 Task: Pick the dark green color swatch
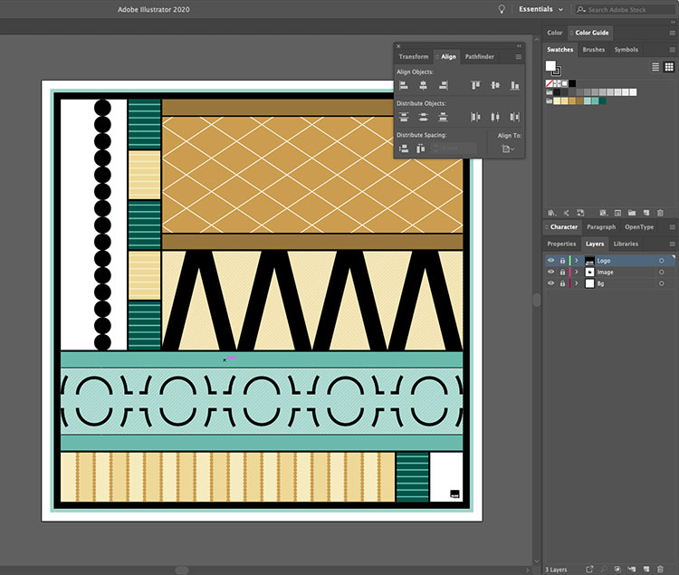[x=602, y=101]
